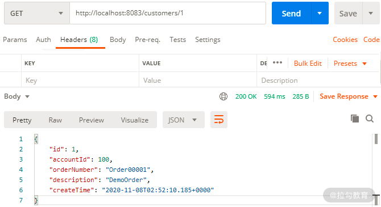Expand the Presets dropdown
The height and width of the screenshot is (207, 381).
(350, 64)
